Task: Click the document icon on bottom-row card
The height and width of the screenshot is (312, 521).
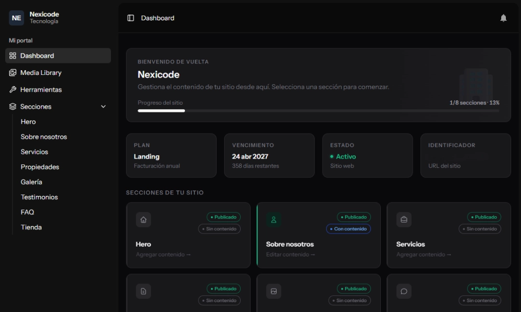Action: [x=144, y=291]
